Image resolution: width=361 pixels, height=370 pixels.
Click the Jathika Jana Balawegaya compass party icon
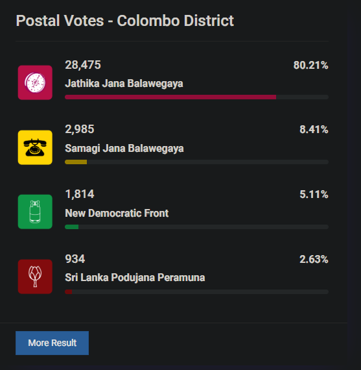point(35,82)
